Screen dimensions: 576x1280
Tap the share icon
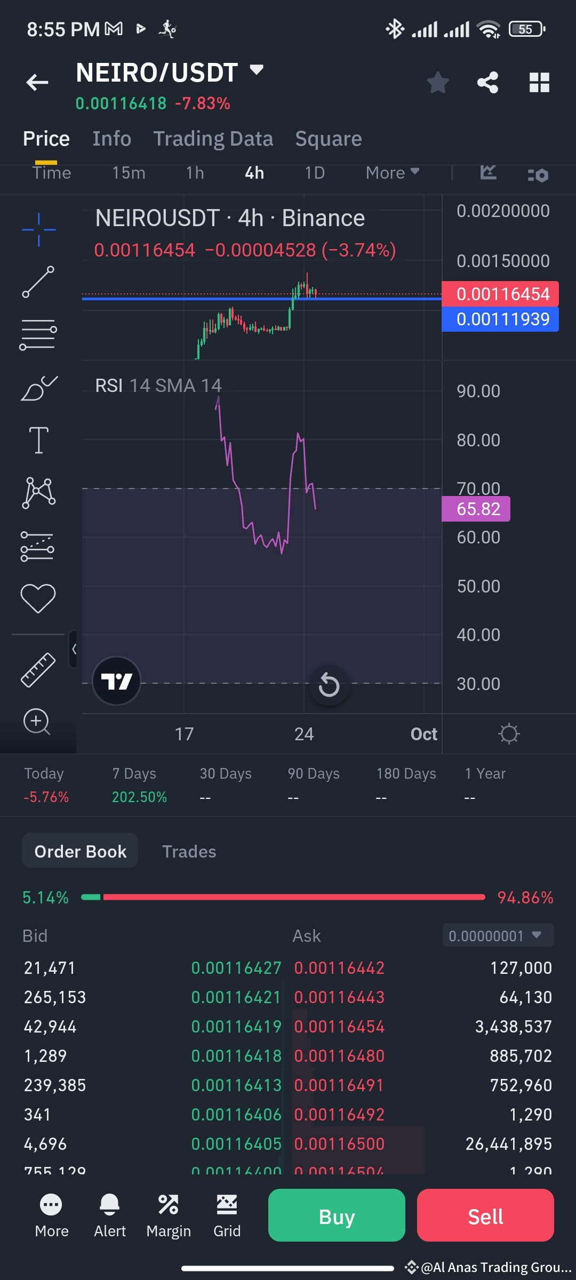pos(487,83)
